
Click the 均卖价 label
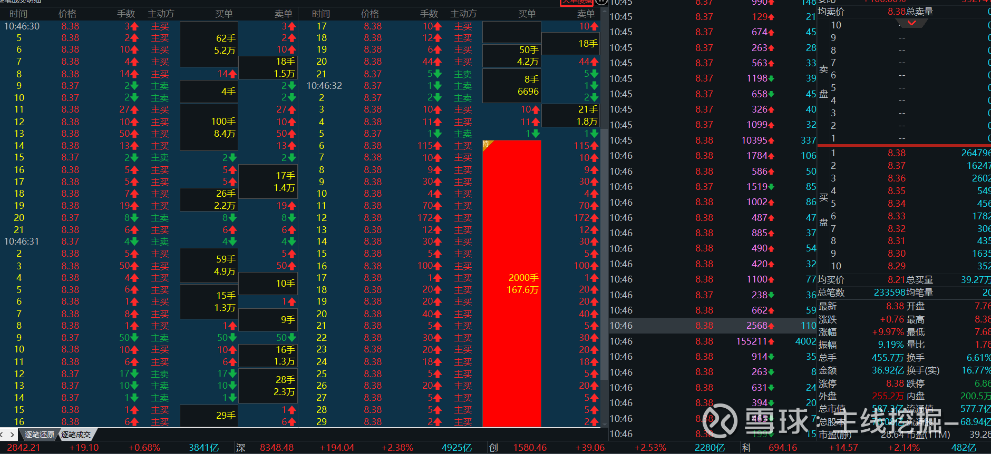point(831,12)
